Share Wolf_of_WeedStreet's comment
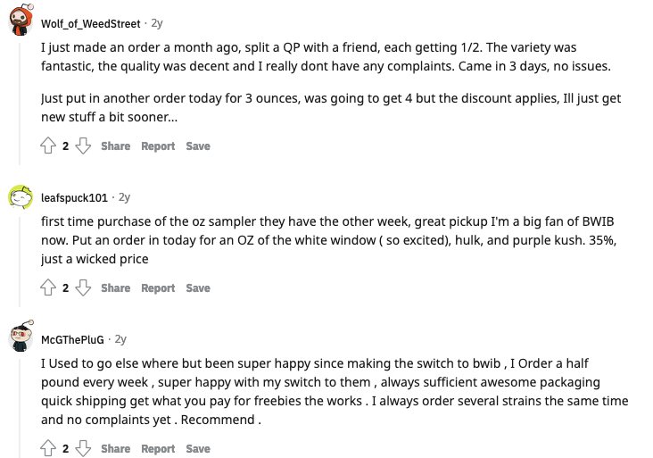 tap(116, 146)
